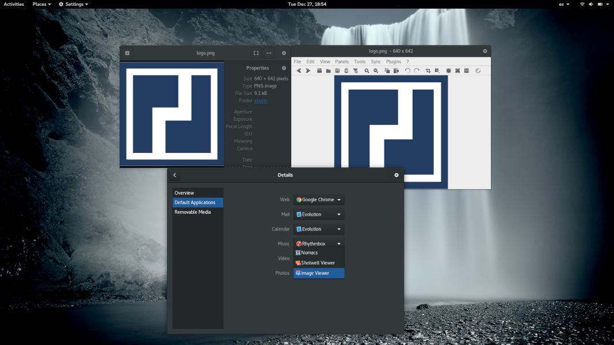614x345 pixels.
Task: Go to the next image in nomacs
Action: (x=308, y=70)
